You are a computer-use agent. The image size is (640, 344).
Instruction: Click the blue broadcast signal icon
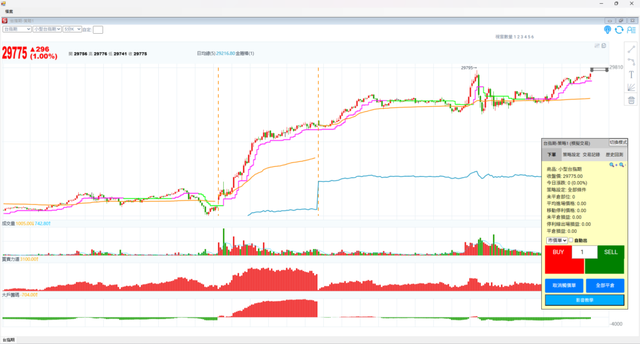(x=607, y=29)
